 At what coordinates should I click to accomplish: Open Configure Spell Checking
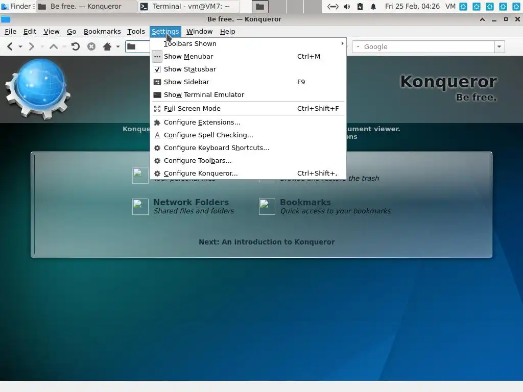[249, 135]
